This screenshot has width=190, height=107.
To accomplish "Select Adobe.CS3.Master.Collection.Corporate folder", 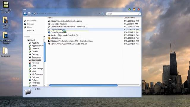I will pos(66,21).
